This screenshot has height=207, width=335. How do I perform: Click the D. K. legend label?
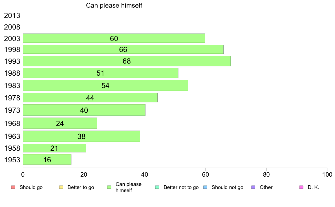click(x=313, y=187)
